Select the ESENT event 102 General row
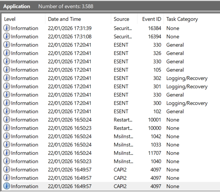Screen dimensions: 220x192 [x=105, y=111]
